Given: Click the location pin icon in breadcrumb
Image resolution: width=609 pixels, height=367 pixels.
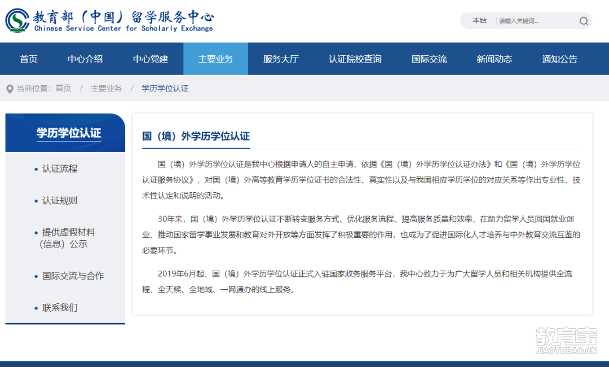Looking at the screenshot, I should [x=10, y=89].
